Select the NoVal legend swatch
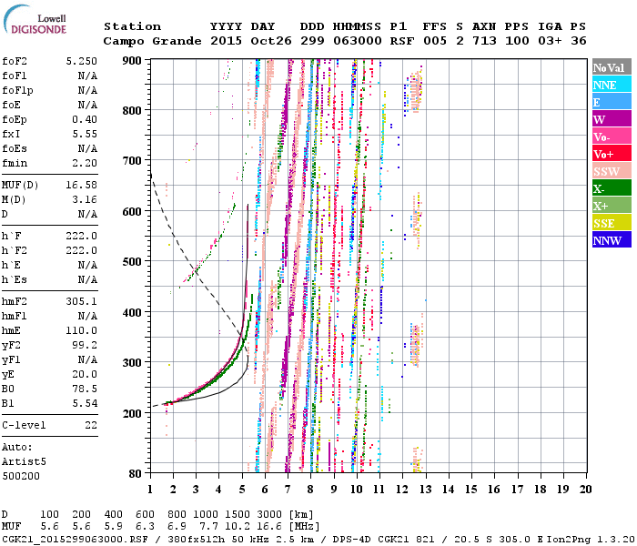This screenshot has width=637, height=546. 612,67
